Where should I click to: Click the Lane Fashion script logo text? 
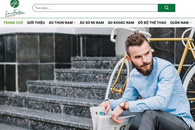tap(15, 13)
